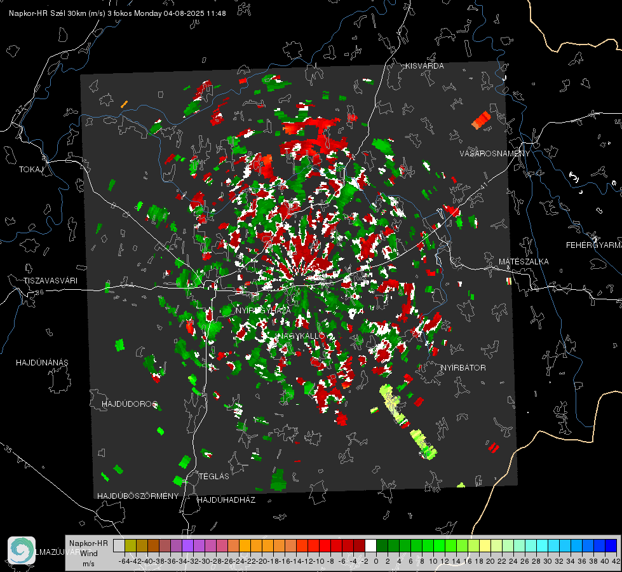Select the white zero-velocity swatch in legend

(x=370, y=545)
